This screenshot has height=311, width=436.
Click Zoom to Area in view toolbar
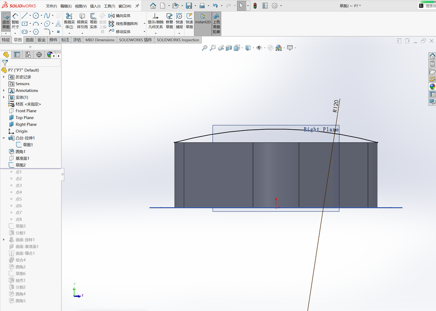pyautogui.click(x=213, y=48)
